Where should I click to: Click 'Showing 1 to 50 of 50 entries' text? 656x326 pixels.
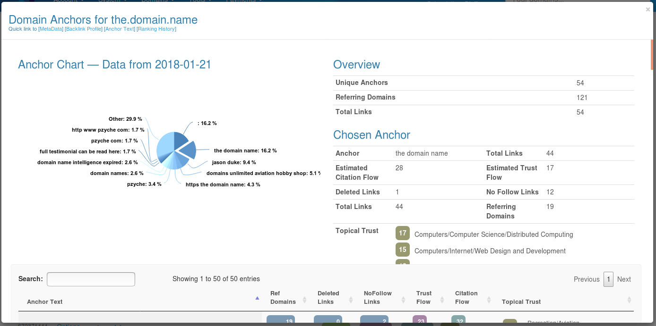216,279
